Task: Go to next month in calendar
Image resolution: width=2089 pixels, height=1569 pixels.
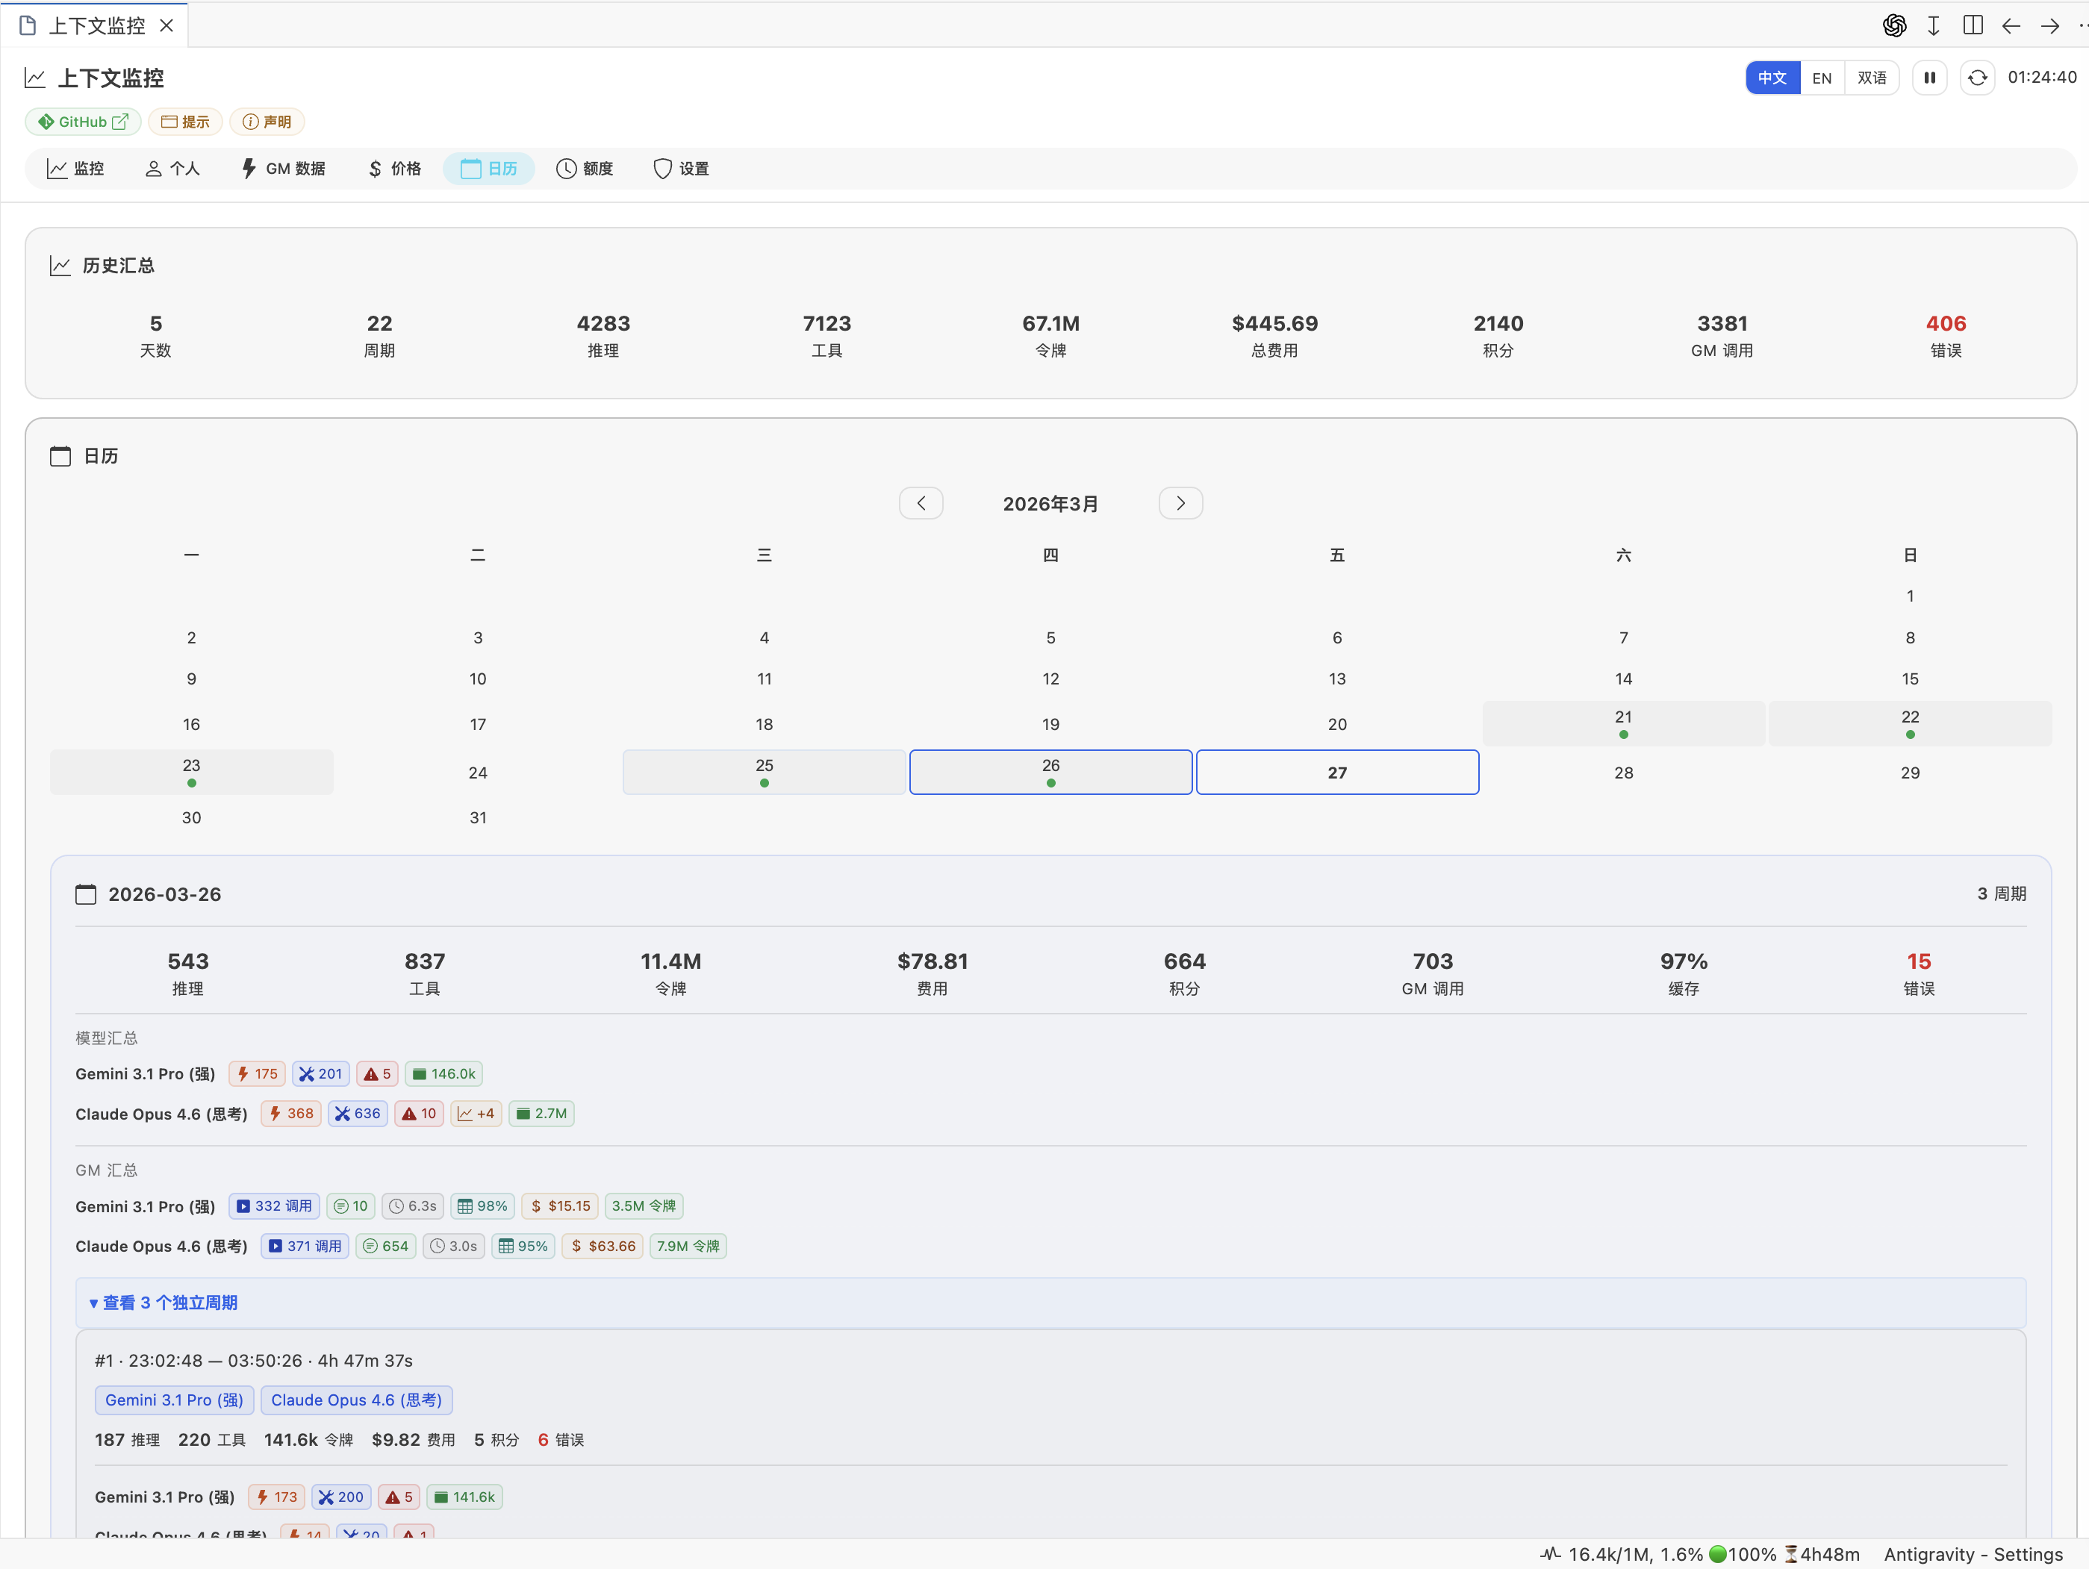Action: pos(1180,503)
